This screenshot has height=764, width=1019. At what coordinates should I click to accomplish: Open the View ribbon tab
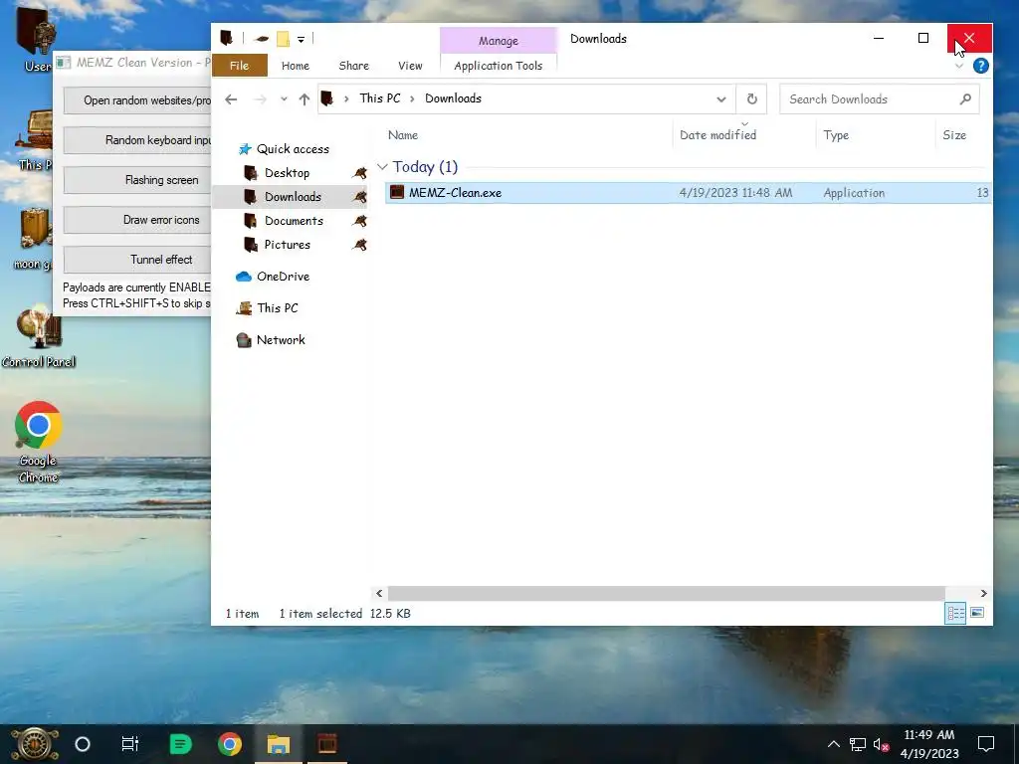tap(410, 66)
